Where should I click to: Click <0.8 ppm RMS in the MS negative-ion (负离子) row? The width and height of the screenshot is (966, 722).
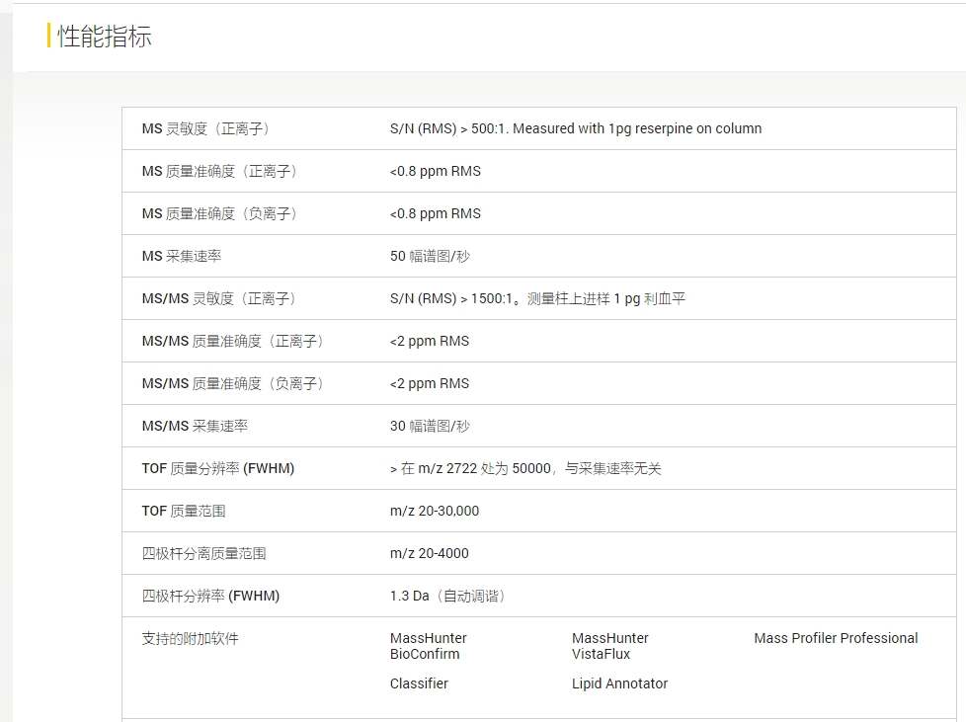click(x=435, y=213)
